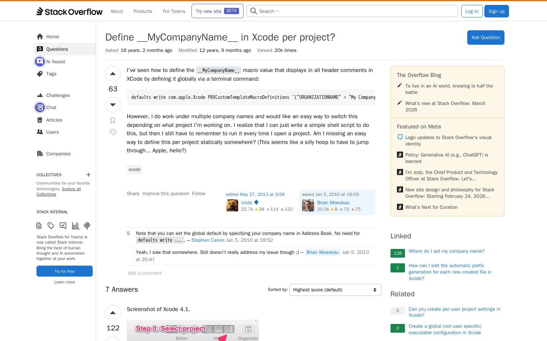Image resolution: width=547 pixels, height=341 pixels.
Task: Open Brian Moeskau's profile in asked card
Action: pyautogui.click(x=333, y=203)
